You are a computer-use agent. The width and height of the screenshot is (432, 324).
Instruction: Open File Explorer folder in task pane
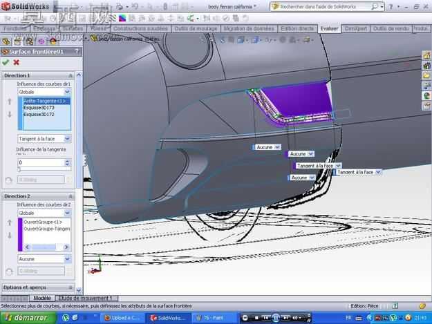pyautogui.click(x=426, y=75)
